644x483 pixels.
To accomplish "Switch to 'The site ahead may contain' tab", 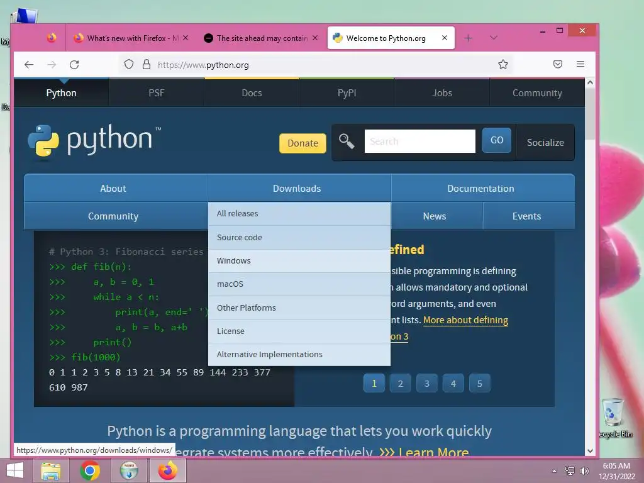I will (x=261, y=38).
